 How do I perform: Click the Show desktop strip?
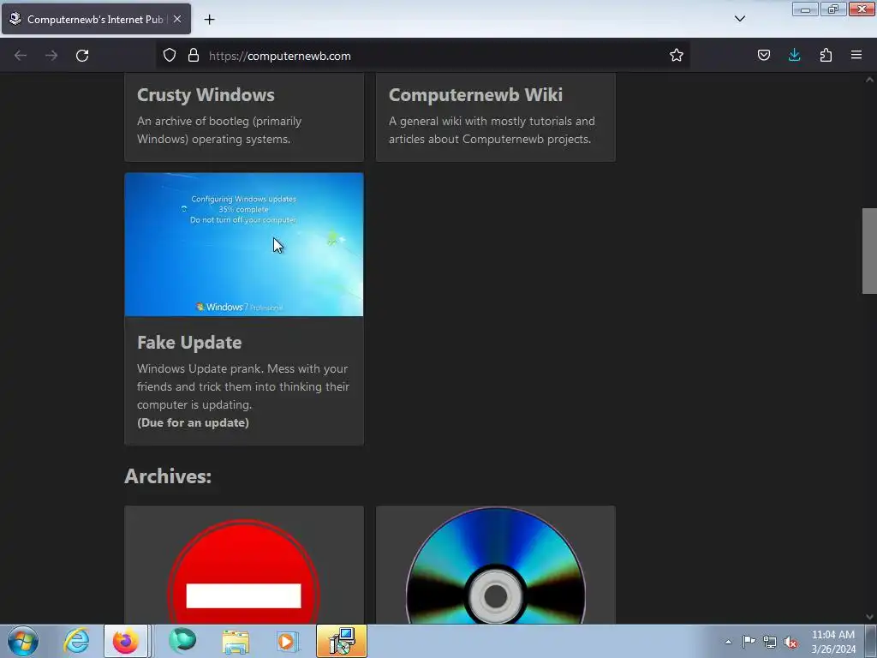pos(871,641)
